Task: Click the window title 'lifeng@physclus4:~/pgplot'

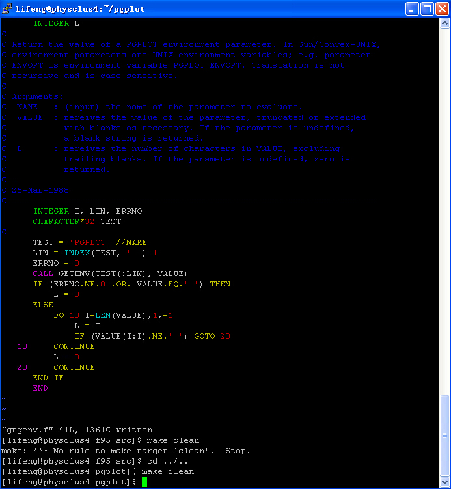Action: tap(80, 9)
